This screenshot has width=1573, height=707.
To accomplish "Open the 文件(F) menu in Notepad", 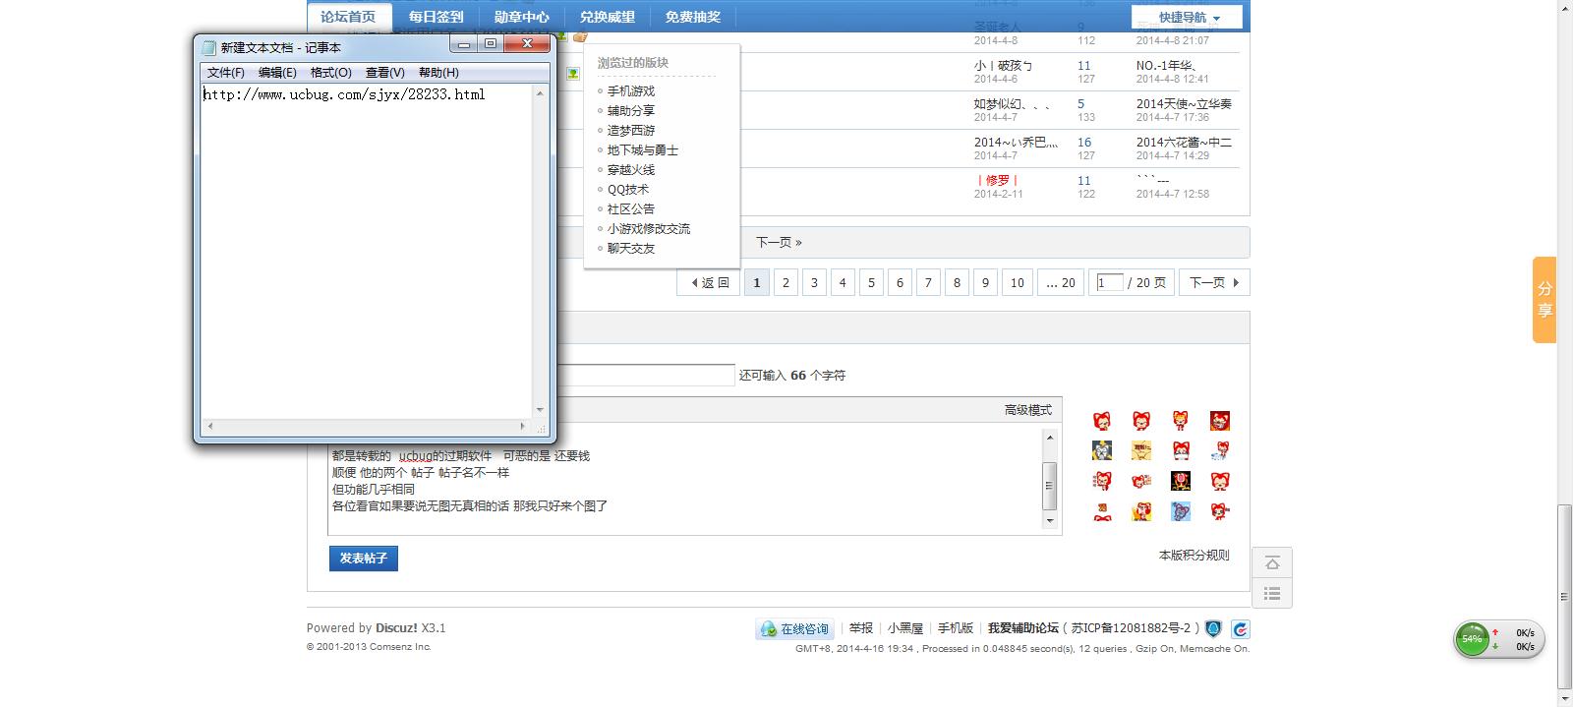I will click(x=226, y=73).
